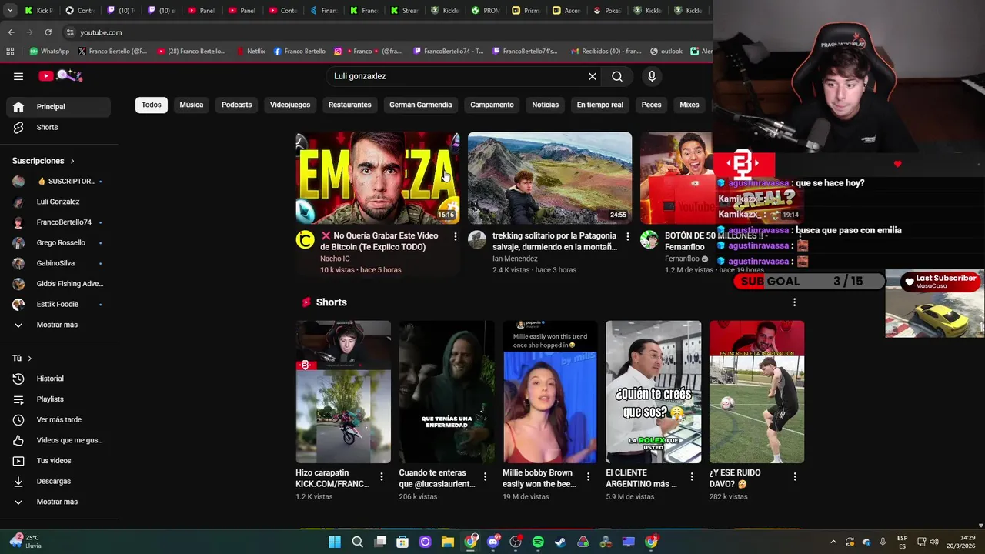Screen dimensions: 985x554
Task: Open options menu for Bitcoin video
Action: click(455, 236)
